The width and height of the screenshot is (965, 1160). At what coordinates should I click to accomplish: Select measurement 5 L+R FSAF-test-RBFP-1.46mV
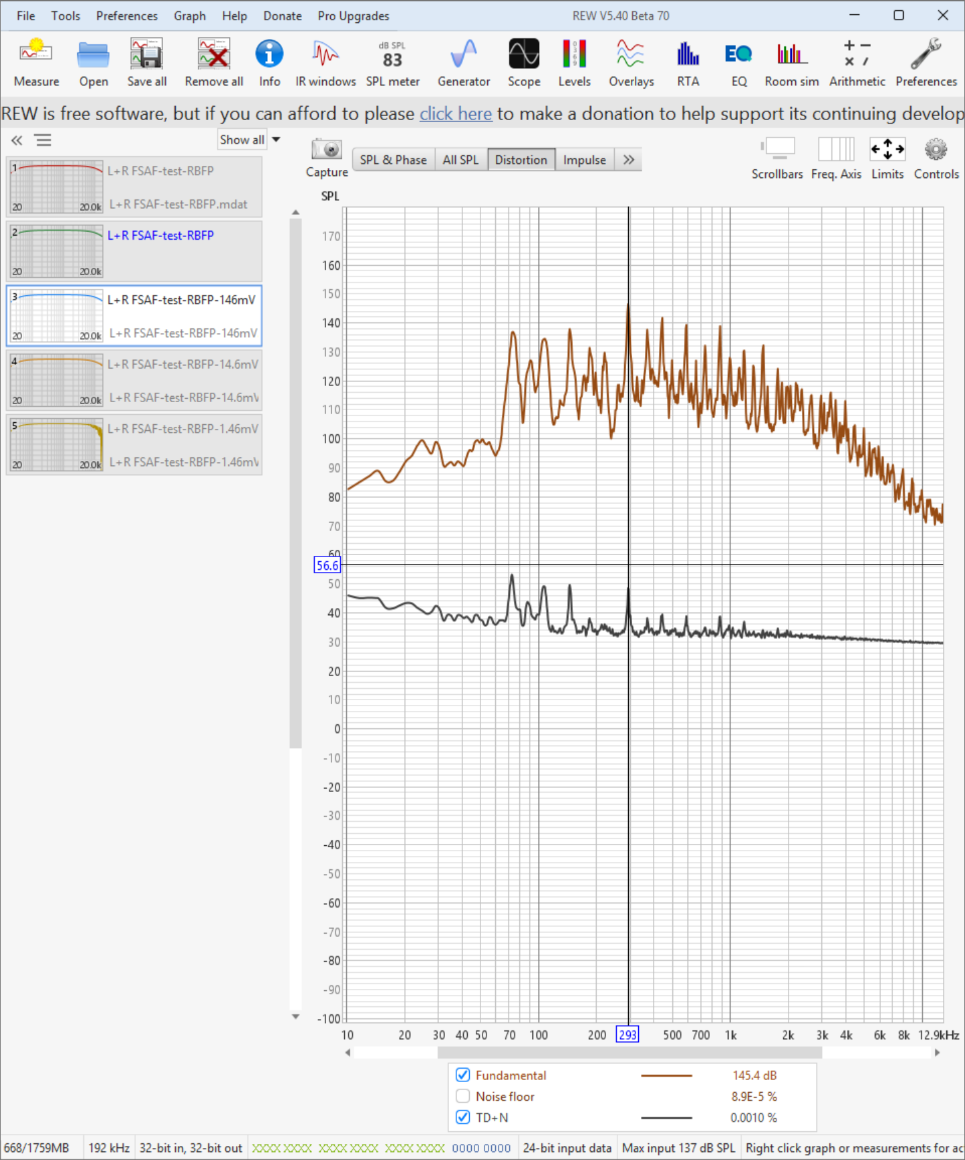pos(134,445)
